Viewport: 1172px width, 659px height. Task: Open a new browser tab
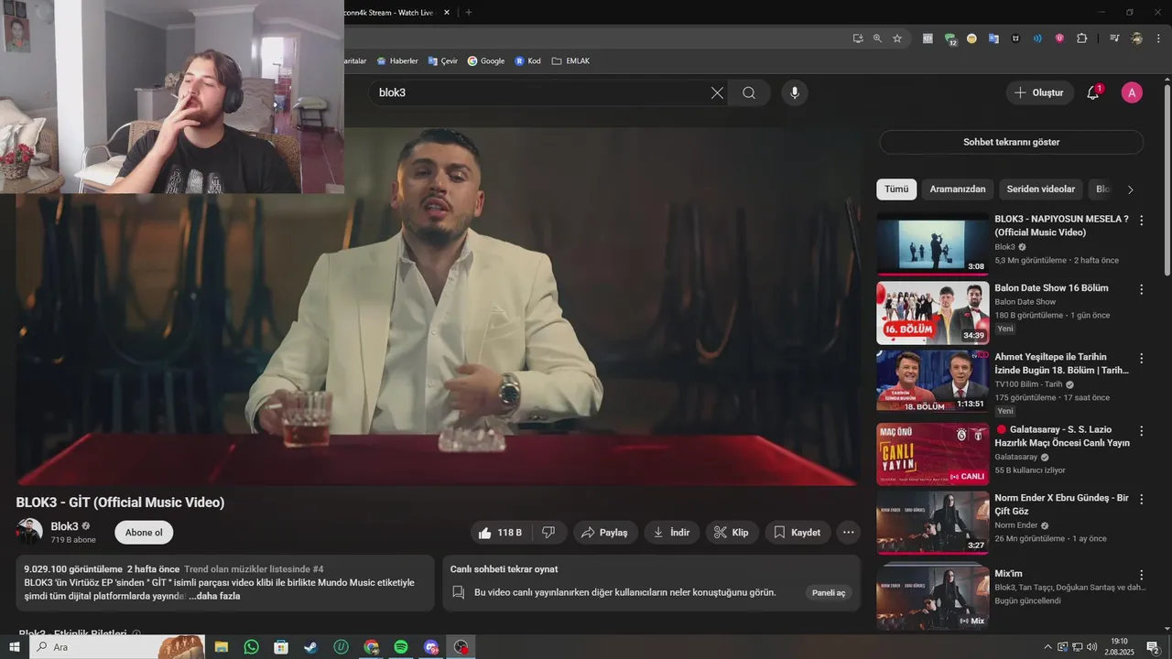pyautogui.click(x=469, y=13)
